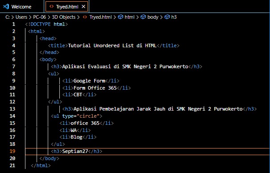The width and height of the screenshot is (270, 173).
Task: Click the type attribute on line 14
Action: pos(68,116)
